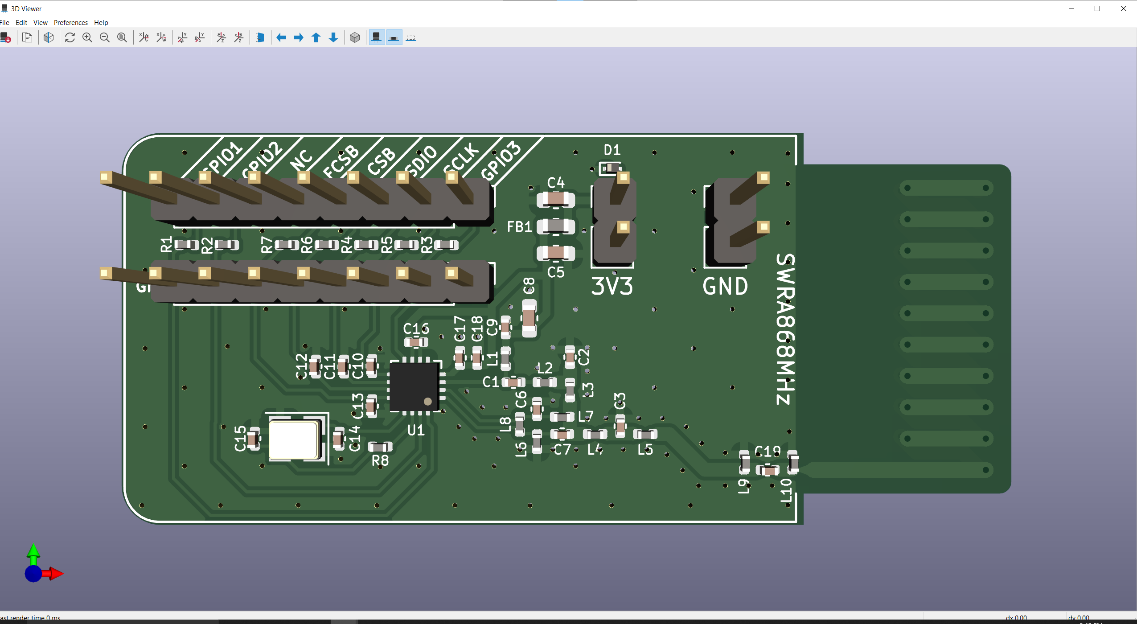
Task: Zoom out from the board
Action: point(105,37)
